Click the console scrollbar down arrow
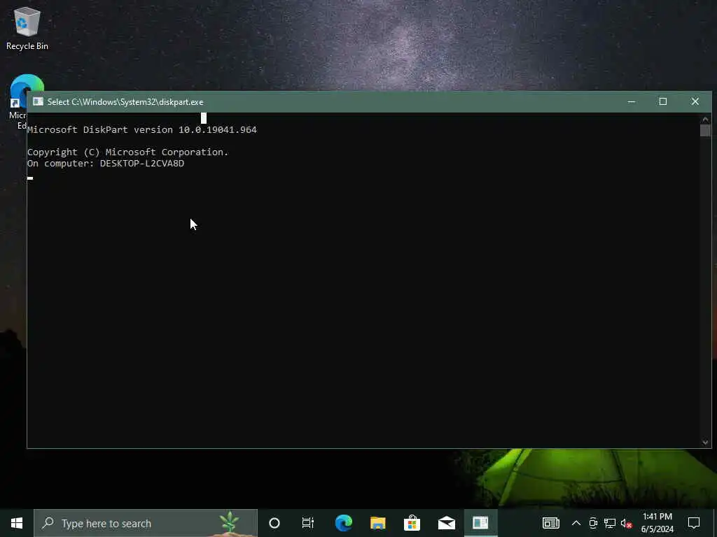The height and width of the screenshot is (537, 717). 705,442
